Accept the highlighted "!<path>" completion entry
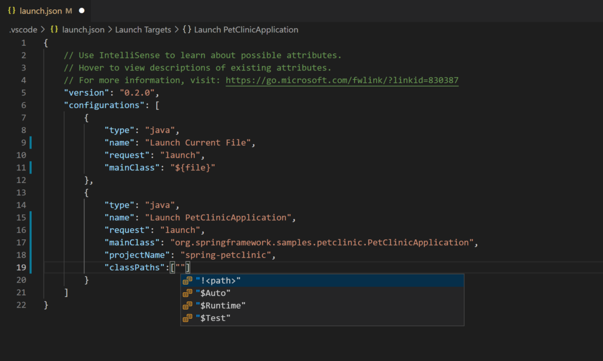603x361 pixels. click(218, 280)
